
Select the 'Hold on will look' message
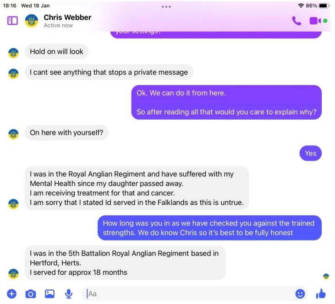(x=56, y=52)
